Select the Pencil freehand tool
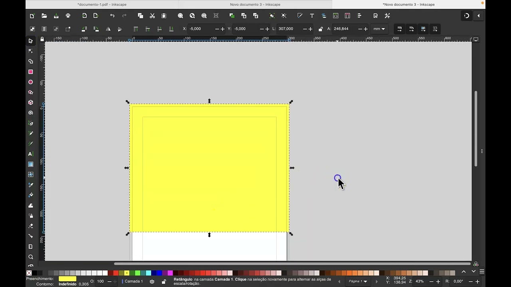Viewport: 511px width, 287px height. click(x=31, y=134)
